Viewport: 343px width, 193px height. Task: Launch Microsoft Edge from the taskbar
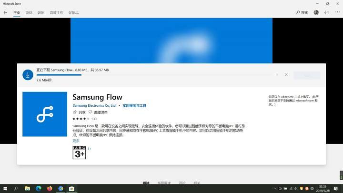point(39,188)
